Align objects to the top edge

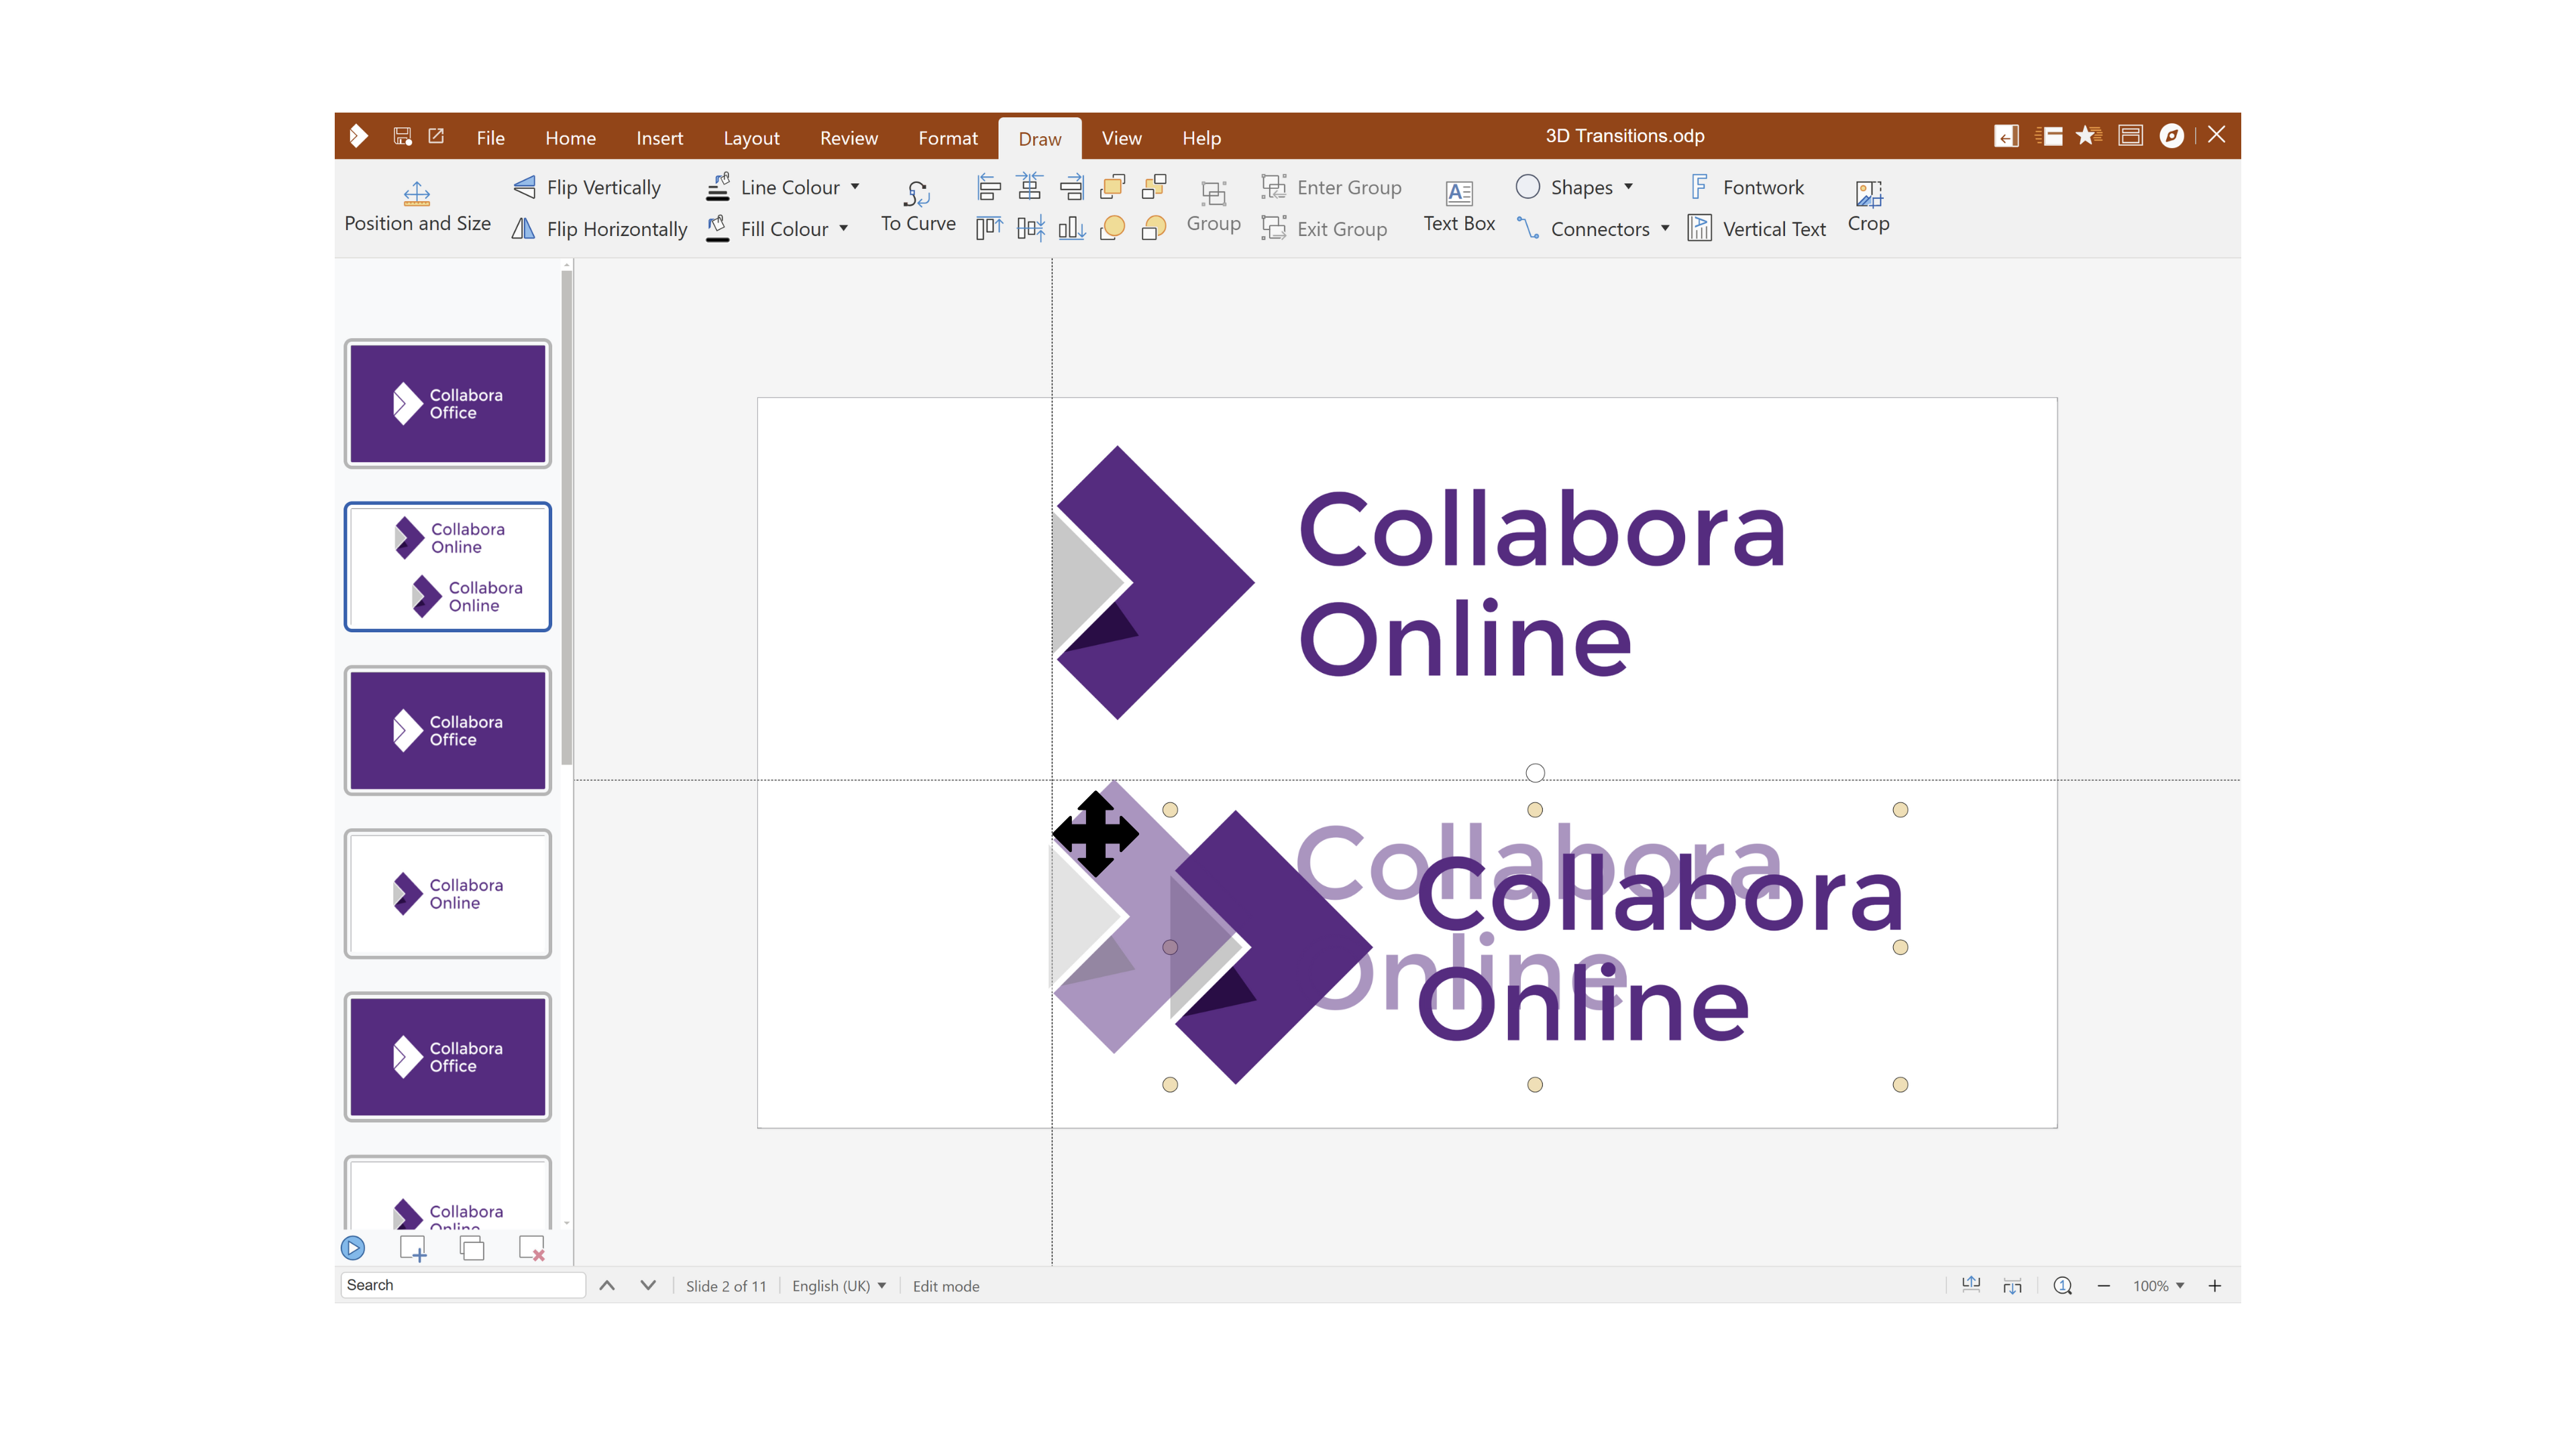988,229
